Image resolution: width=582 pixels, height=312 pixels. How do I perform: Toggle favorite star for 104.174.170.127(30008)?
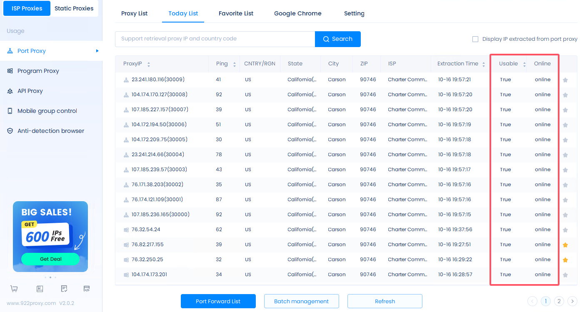[565, 95]
